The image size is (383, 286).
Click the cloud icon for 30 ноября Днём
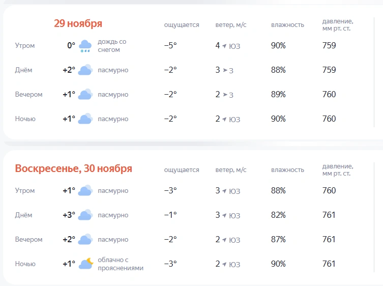(x=85, y=215)
